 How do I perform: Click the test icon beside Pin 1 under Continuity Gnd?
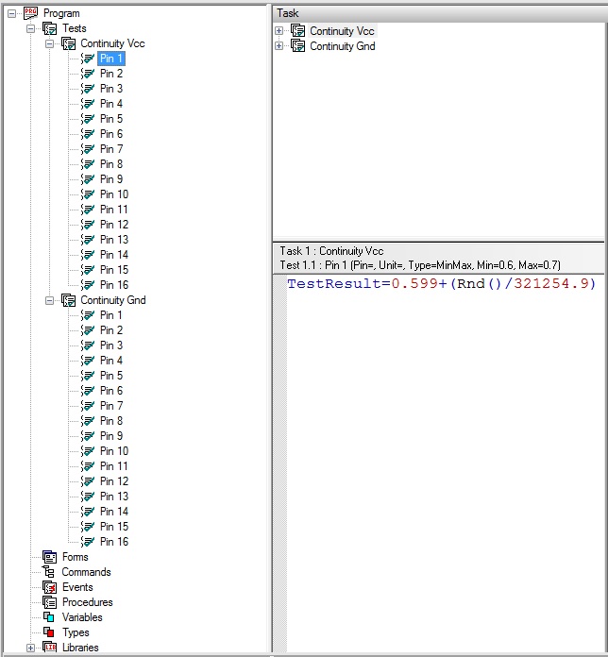[x=88, y=315]
